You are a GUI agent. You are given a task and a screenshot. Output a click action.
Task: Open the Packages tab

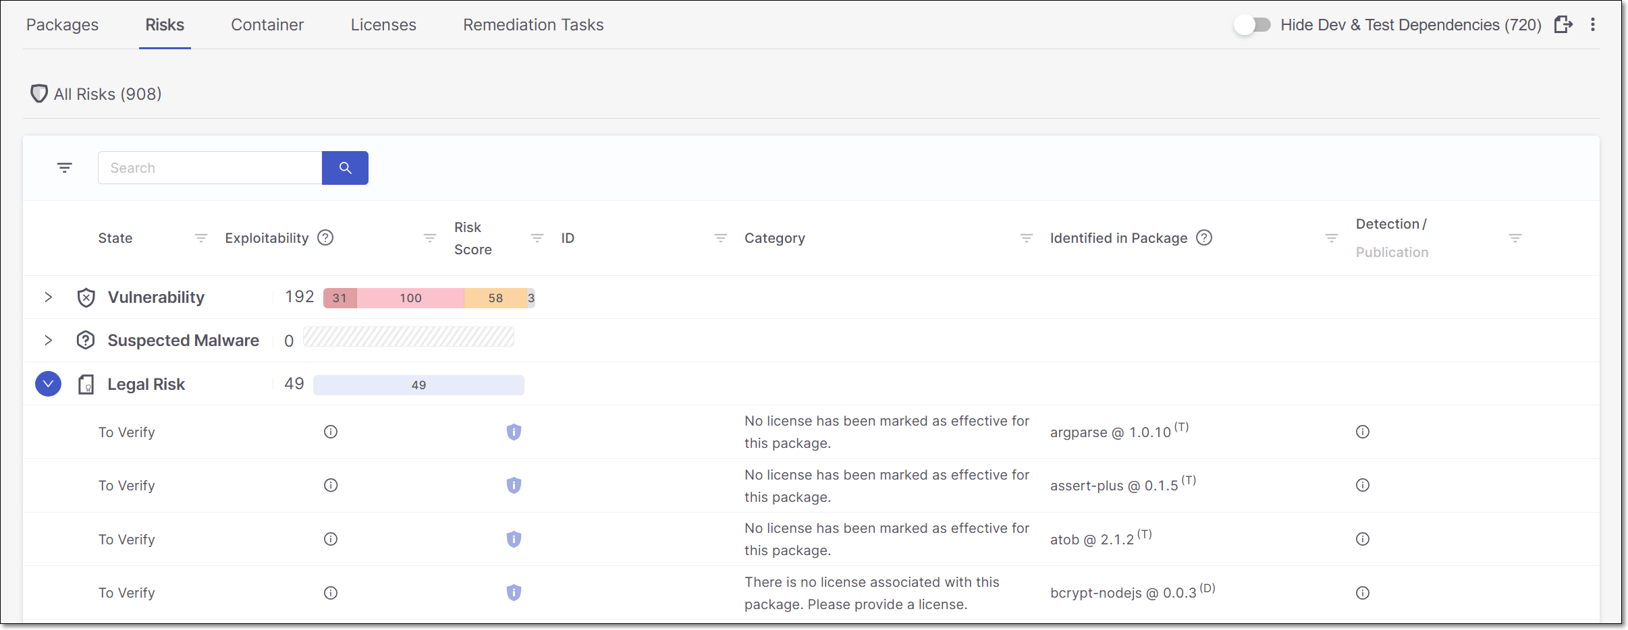[x=62, y=25]
